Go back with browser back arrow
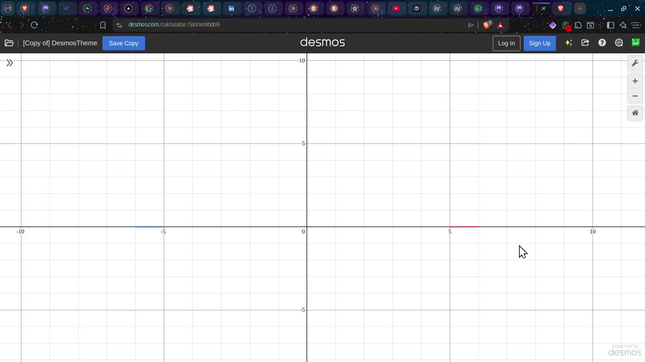Screen dimensions: 645x362 click(9, 25)
